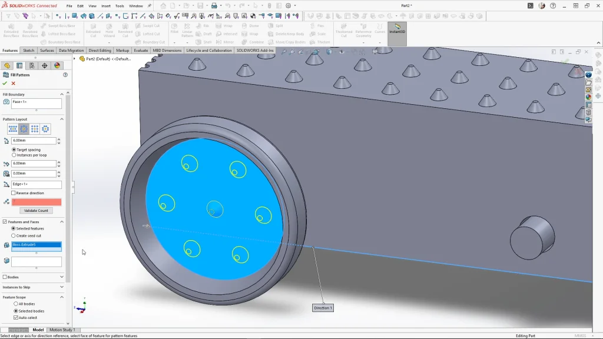The image size is (603, 339).
Task: Open the Motion Study 1 tab
Action: 62,330
